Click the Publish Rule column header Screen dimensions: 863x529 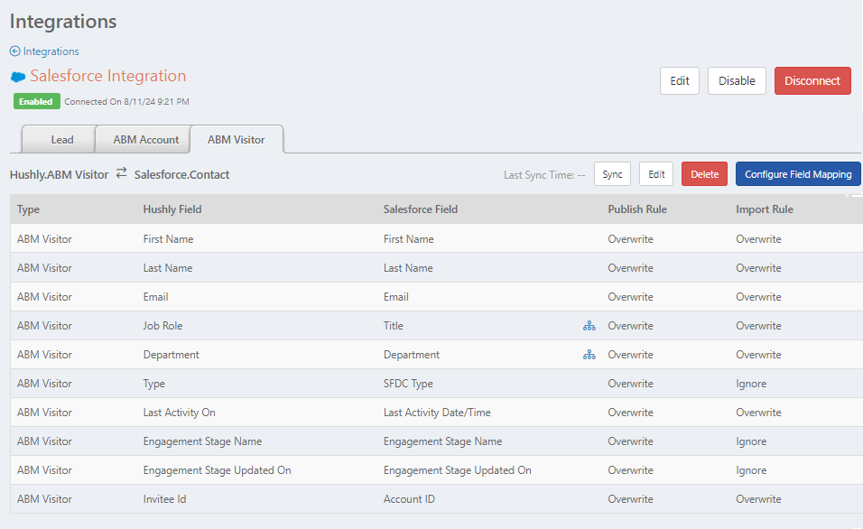coord(637,209)
